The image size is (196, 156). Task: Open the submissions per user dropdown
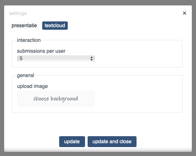coord(56,59)
